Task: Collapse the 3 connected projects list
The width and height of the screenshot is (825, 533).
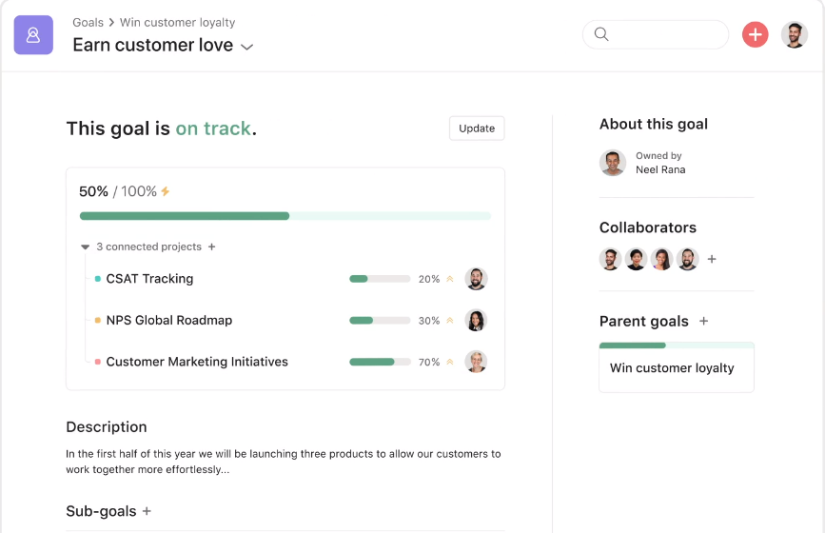Action: [86, 247]
